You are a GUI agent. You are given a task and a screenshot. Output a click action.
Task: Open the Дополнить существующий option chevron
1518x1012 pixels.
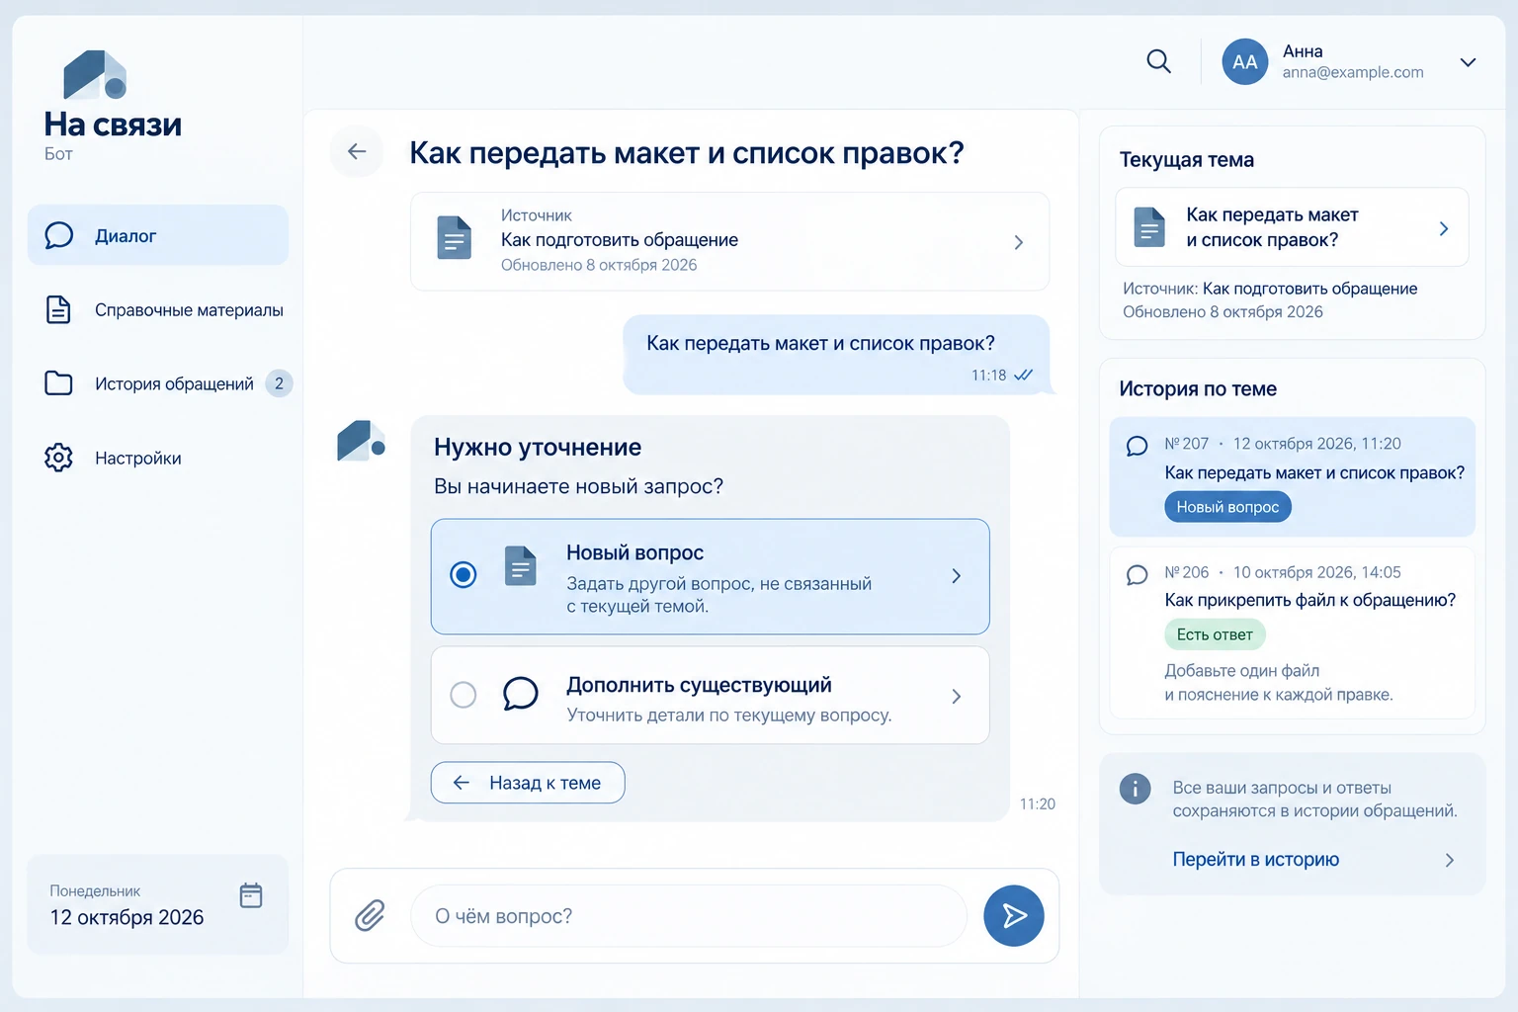(x=956, y=697)
